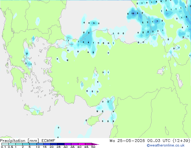The width and height of the screenshot is (191, 148).
Task: Click the '[mm]' unit label
Action: tap(33, 141)
